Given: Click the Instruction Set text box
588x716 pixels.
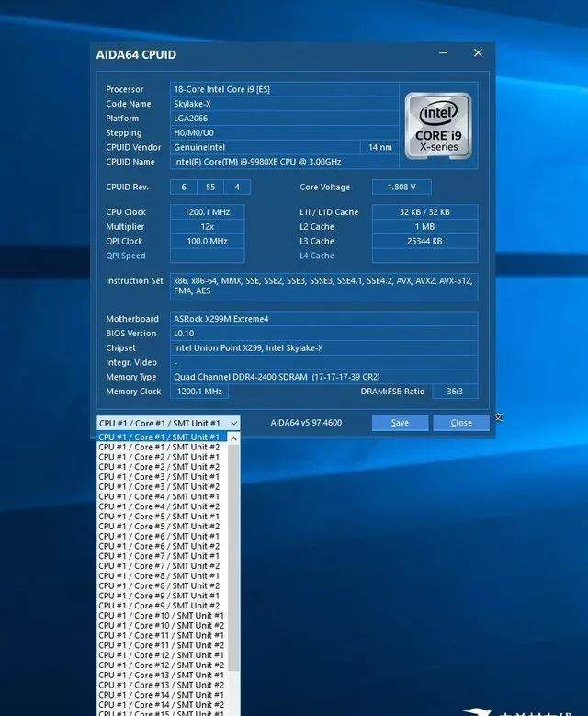Looking at the screenshot, I should [x=323, y=286].
